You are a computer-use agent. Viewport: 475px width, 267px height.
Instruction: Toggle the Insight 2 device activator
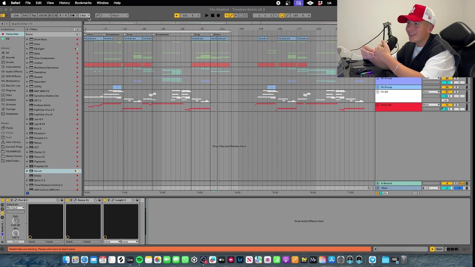105,200
